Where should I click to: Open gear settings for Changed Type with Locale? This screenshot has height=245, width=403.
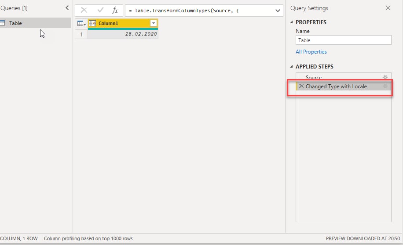click(385, 86)
